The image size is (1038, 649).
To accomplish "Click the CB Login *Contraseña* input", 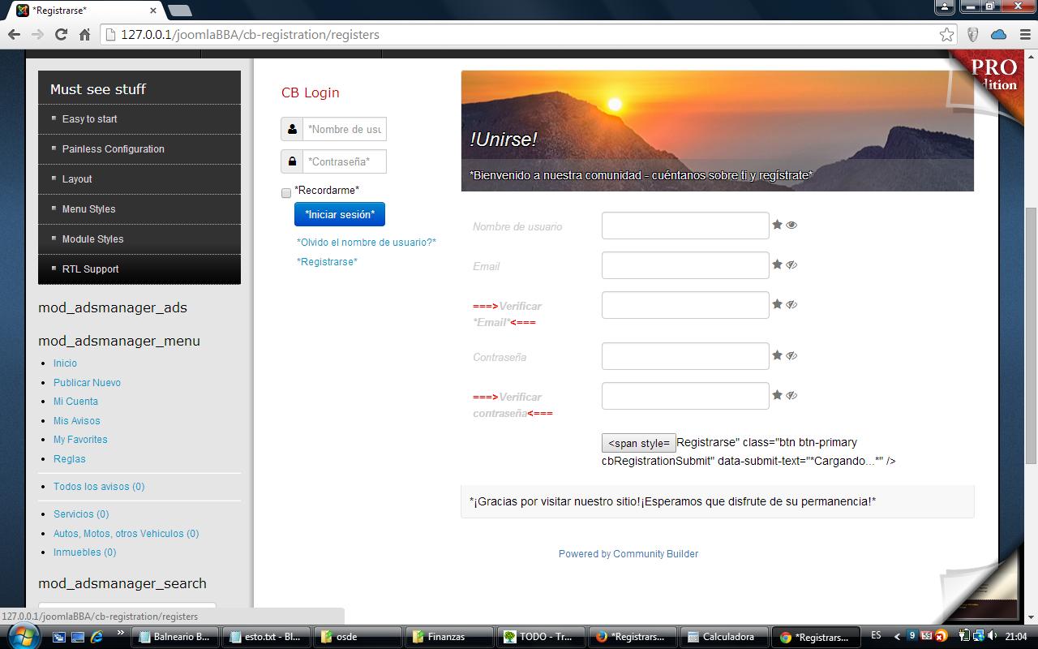I will pyautogui.click(x=345, y=161).
